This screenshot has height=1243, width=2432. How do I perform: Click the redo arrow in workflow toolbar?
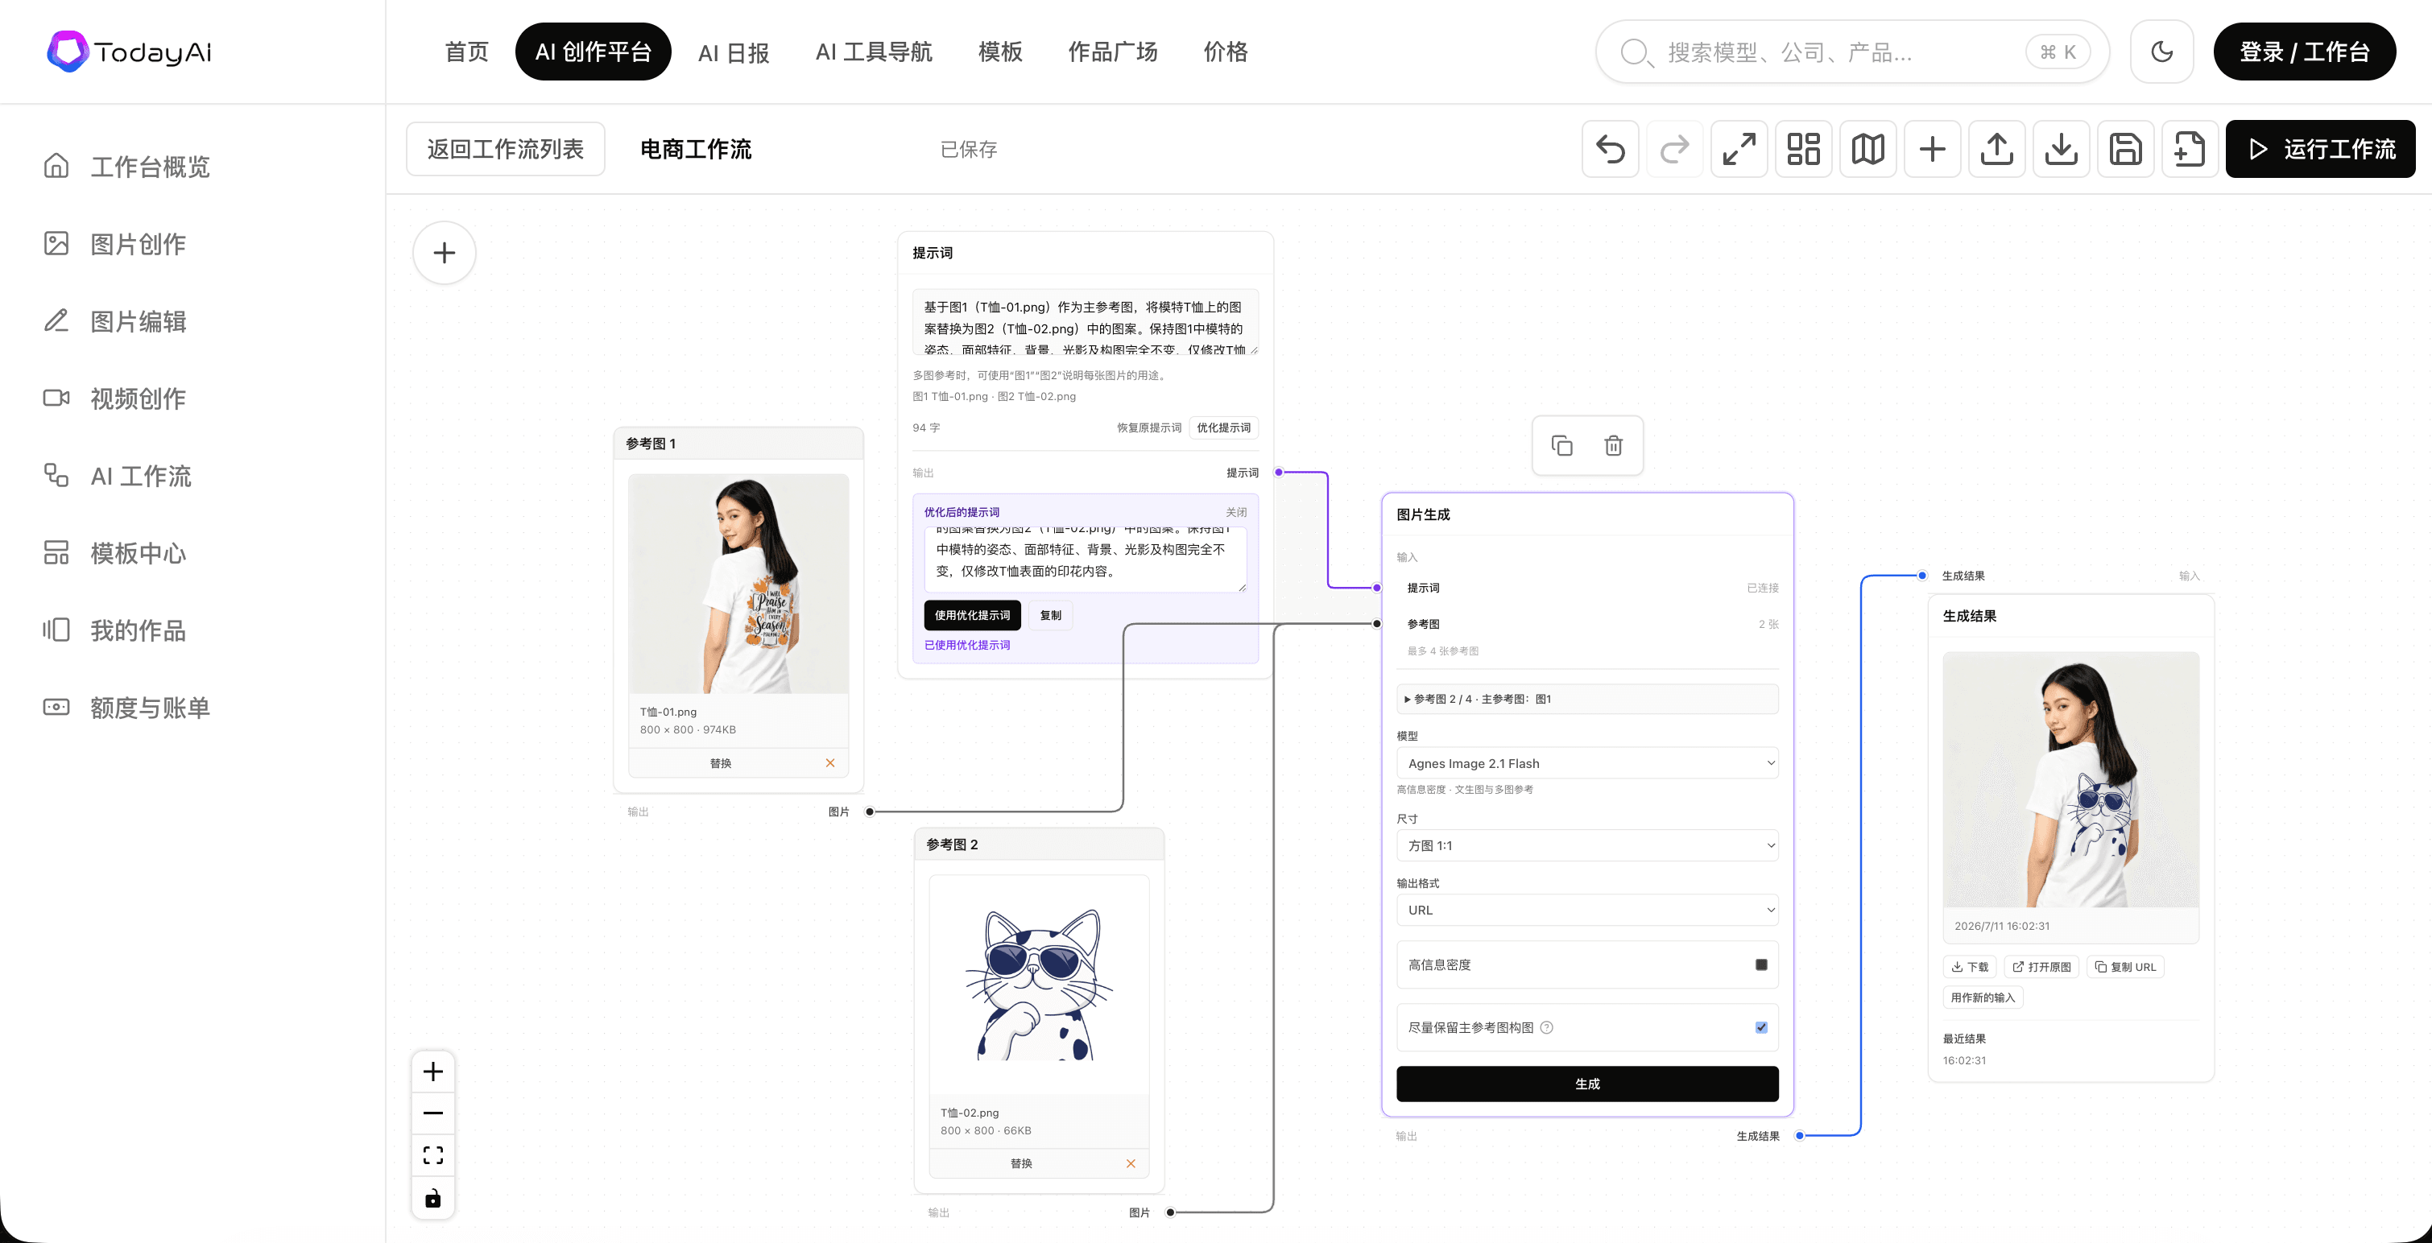click(1675, 149)
